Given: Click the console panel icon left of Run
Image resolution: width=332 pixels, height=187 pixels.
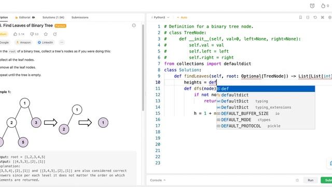Looking at the screenshot, I should (297, 180).
